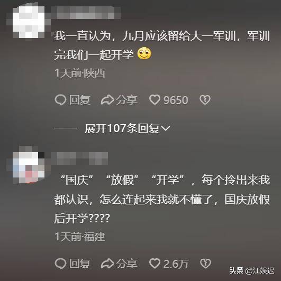Click the military training comment text
This screenshot has width=281, height=281.
[162, 45]
